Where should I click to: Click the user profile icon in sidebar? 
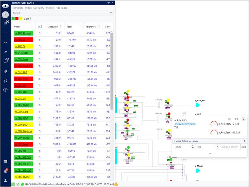[x=5, y=180]
